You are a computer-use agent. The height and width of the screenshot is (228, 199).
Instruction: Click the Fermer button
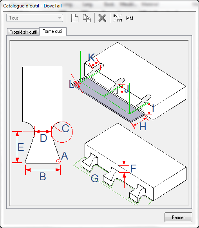coord(178,217)
